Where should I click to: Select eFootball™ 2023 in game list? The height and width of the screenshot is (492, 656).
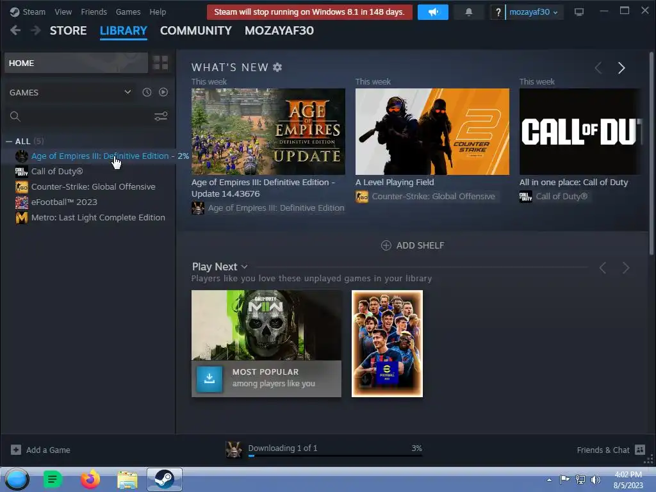pos(64,202)
